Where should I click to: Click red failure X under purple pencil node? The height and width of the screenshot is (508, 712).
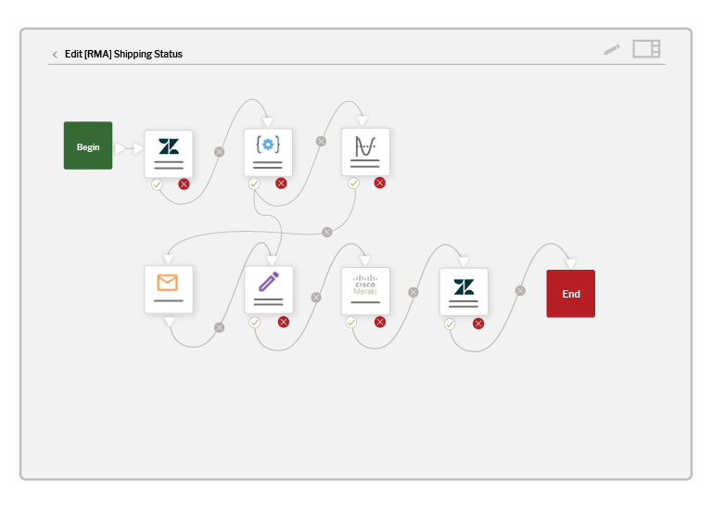click(284, 322)
